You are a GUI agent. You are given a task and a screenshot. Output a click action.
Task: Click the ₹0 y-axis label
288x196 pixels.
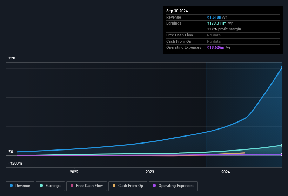(x=11, y=152)
